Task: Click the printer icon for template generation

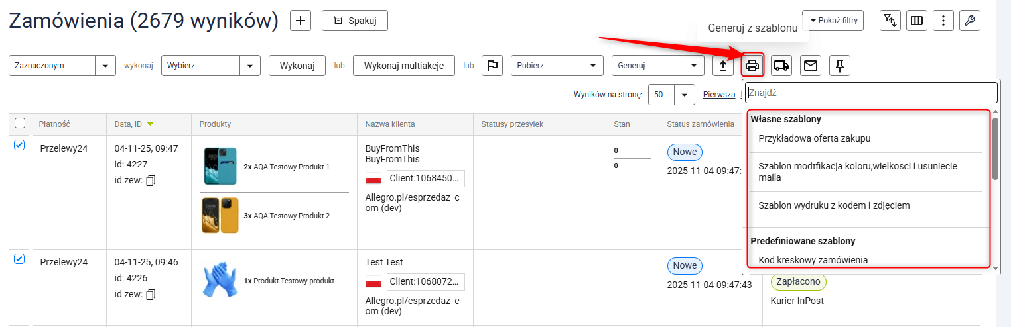Action: 752,66
